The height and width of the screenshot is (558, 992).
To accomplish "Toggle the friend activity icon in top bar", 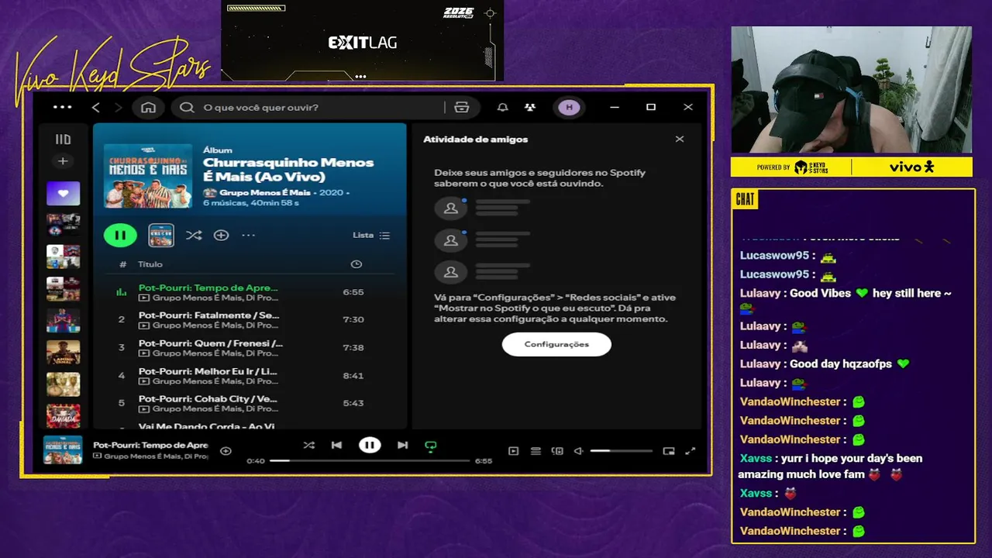I will 530,107.
